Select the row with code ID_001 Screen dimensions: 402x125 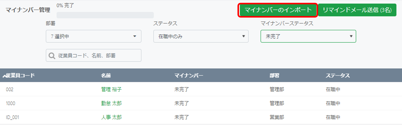(x=201, y=117)
